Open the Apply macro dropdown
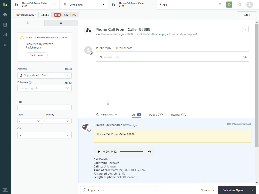This screenshot has height=194, width=259. [x=120, y=190]
